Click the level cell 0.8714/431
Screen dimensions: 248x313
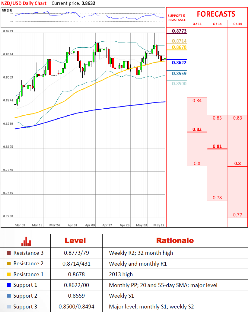tap(76, 264)
